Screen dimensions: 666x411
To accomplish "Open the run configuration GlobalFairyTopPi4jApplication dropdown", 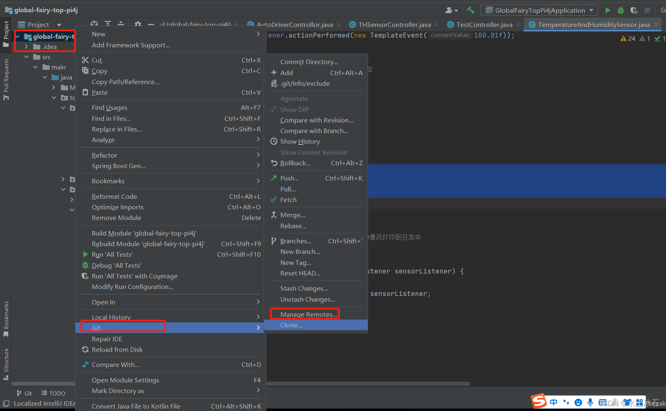I will pyautogui.click(x=539, y=10).
